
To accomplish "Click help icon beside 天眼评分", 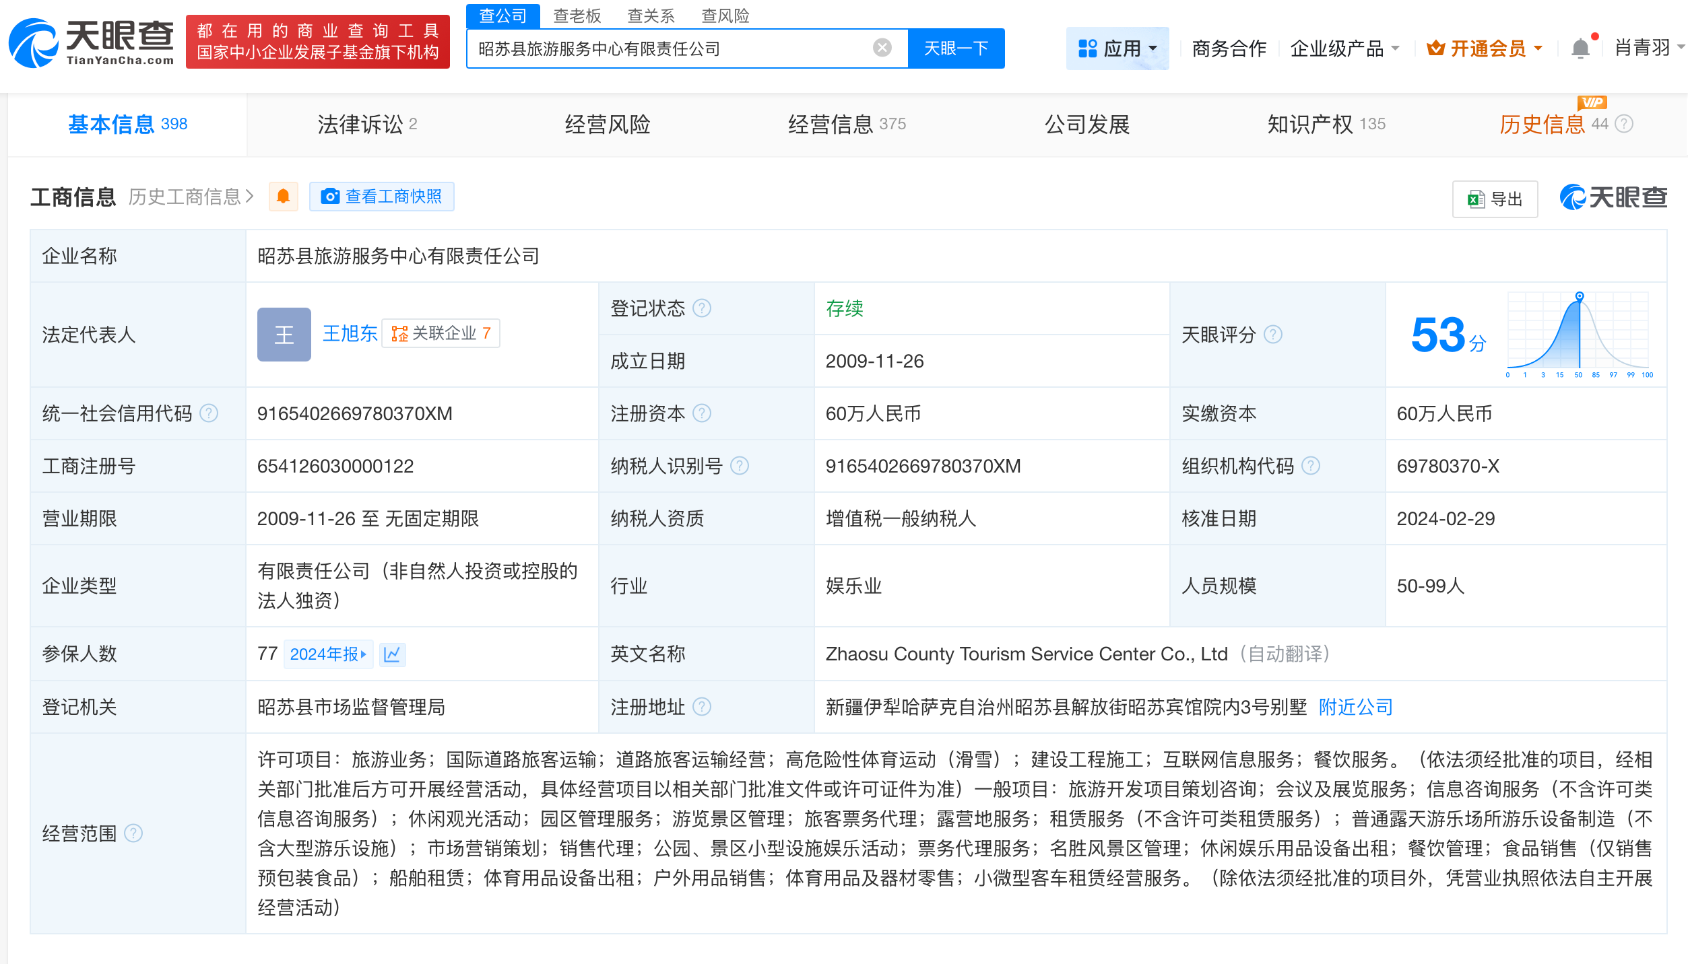I will pyautogui.click(x=1273, y=335).
